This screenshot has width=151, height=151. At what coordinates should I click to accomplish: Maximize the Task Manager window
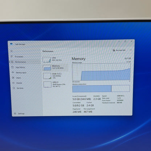pos(125,41)
